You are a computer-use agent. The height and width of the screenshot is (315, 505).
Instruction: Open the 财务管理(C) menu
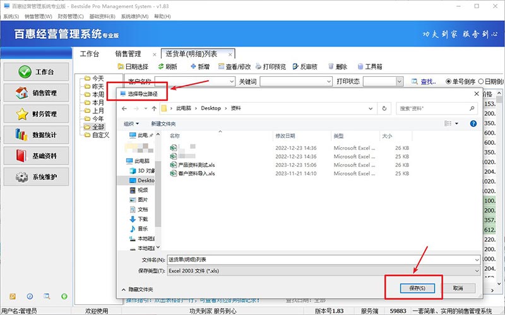click(x=71, y=16)
